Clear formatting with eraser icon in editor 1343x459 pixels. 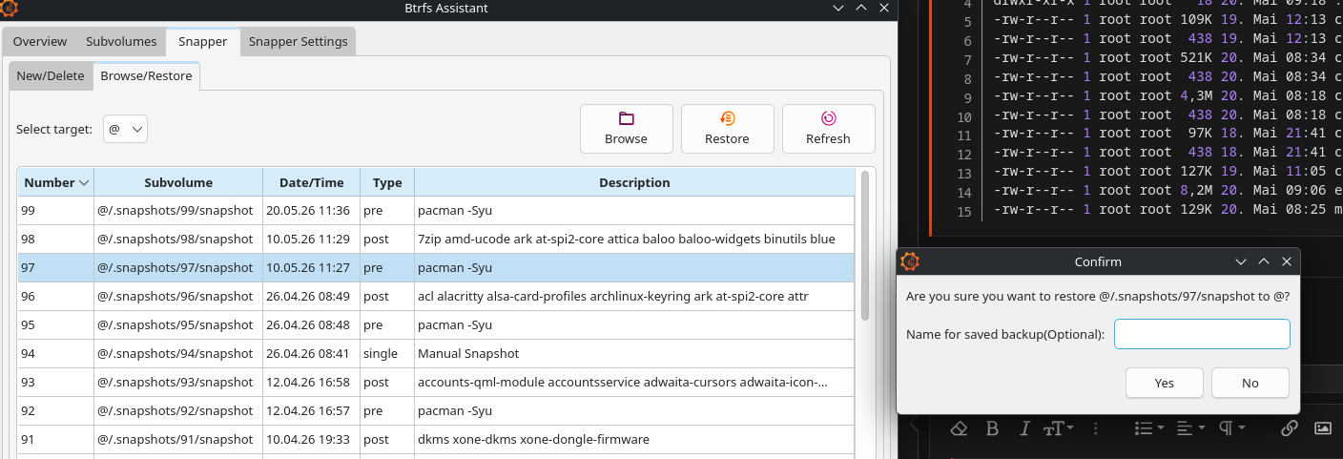(960, 428)
